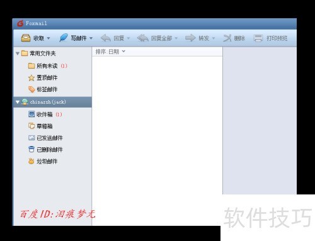Click the 删除 delete icon

[x=227, y=38]
